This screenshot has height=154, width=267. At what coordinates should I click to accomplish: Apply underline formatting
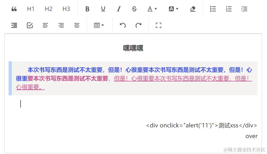pyautogui.click(x=103, y=9)
